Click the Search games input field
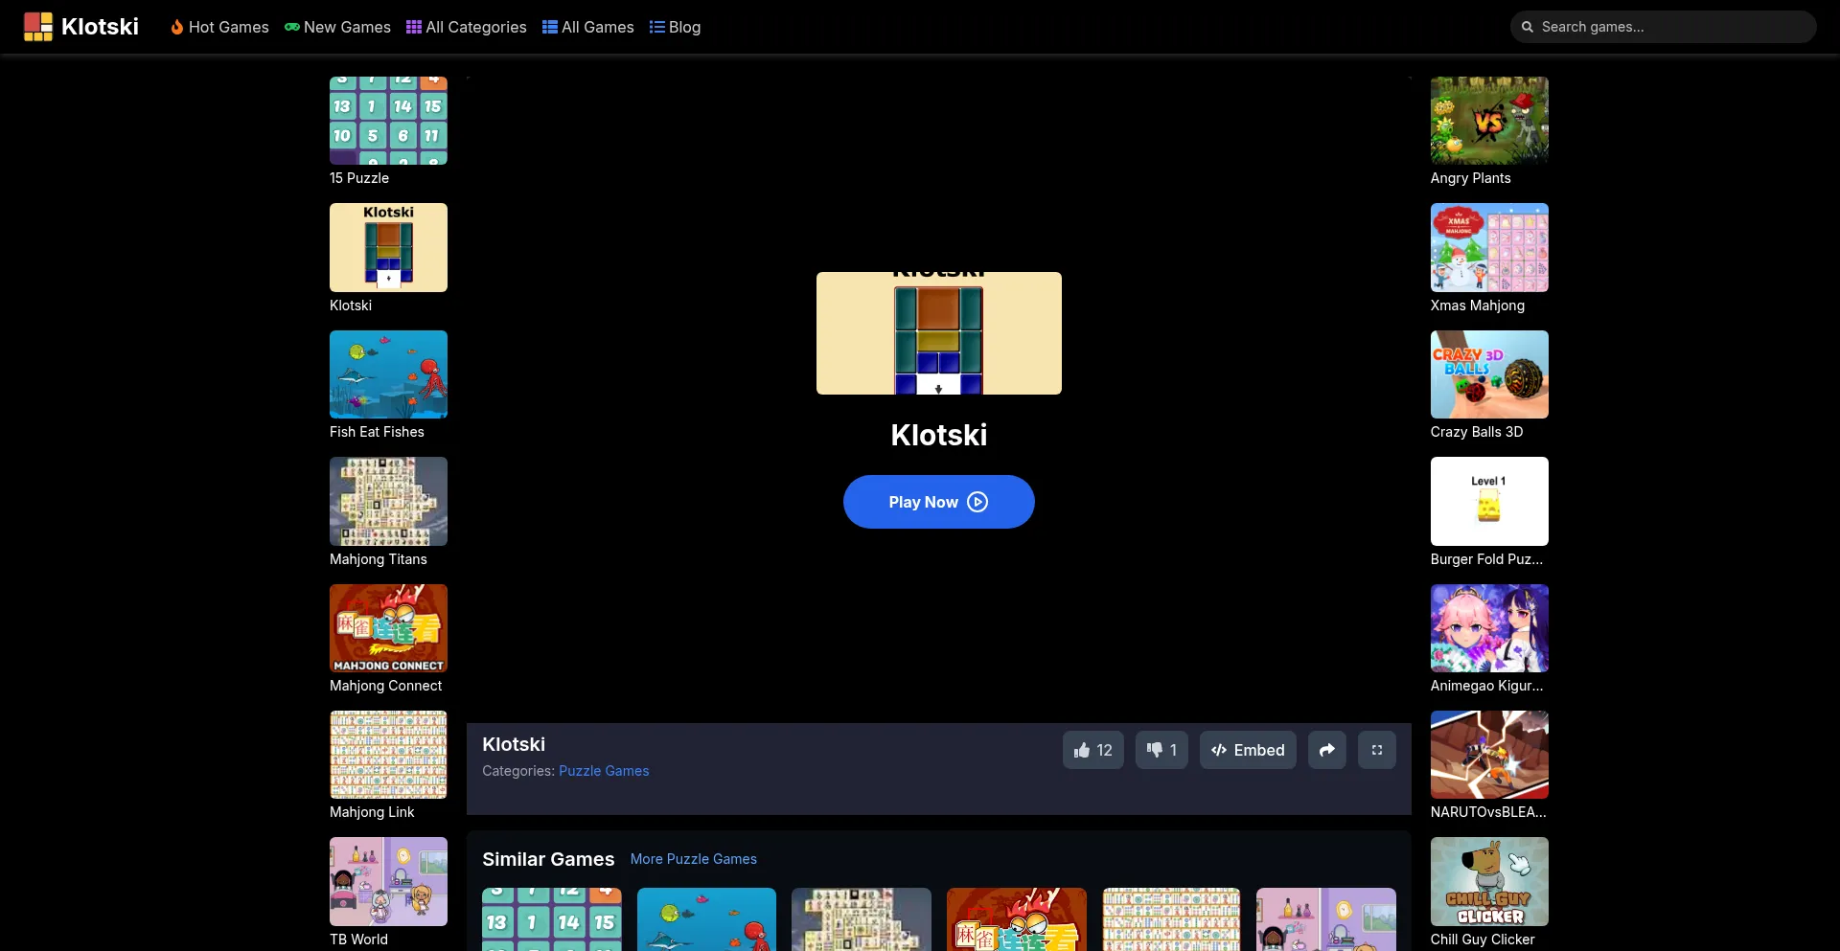The height and width of the screenshot is (951, 1840). 1664,27
